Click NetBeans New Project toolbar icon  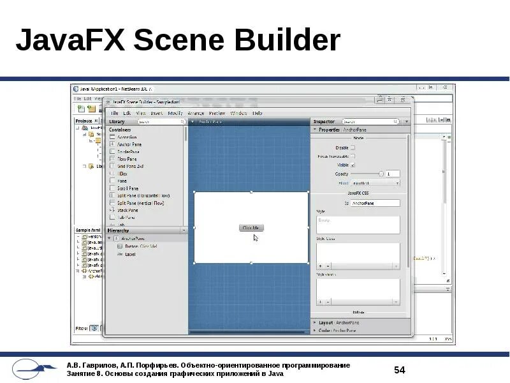click(91, 109)
